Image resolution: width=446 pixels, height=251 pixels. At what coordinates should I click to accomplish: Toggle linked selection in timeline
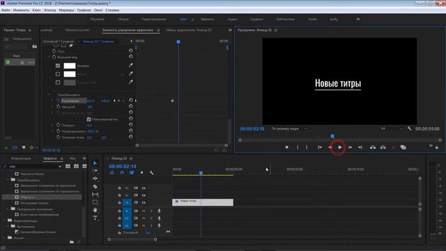[132, 173]
